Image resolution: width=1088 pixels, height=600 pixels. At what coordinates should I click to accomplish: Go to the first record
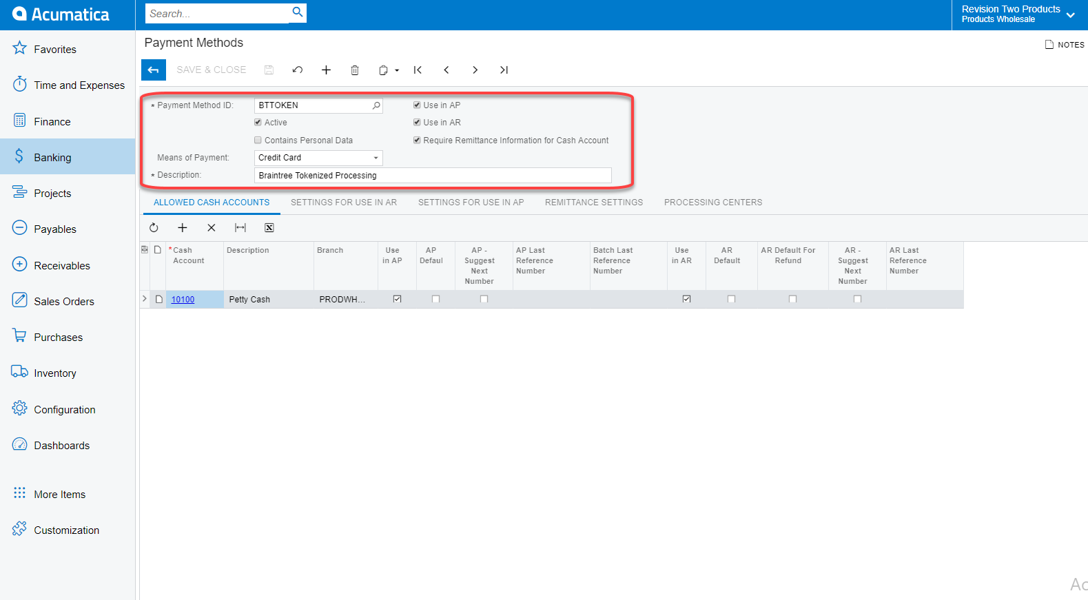tap(418, 70)
